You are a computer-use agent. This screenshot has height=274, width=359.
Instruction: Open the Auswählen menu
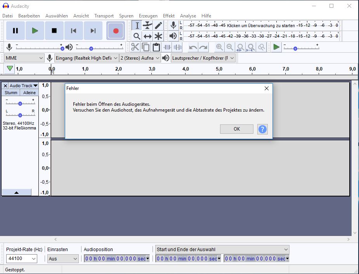(x=57, y=16)
